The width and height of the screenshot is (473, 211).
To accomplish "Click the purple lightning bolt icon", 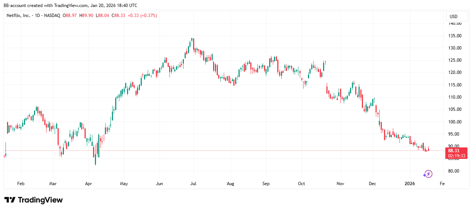I will (428, 174).
